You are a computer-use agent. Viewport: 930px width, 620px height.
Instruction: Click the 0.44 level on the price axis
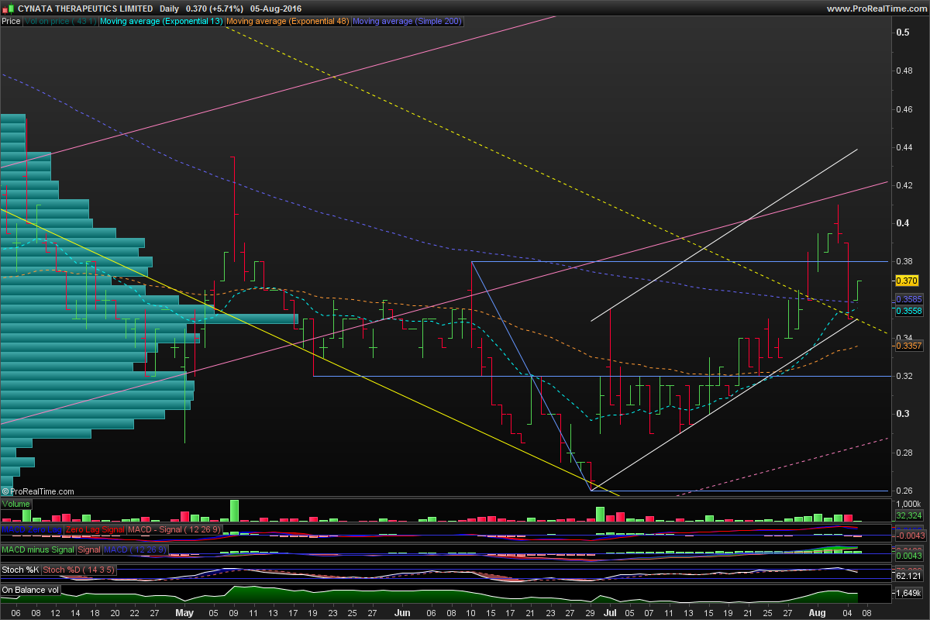[x=905, y=147]
